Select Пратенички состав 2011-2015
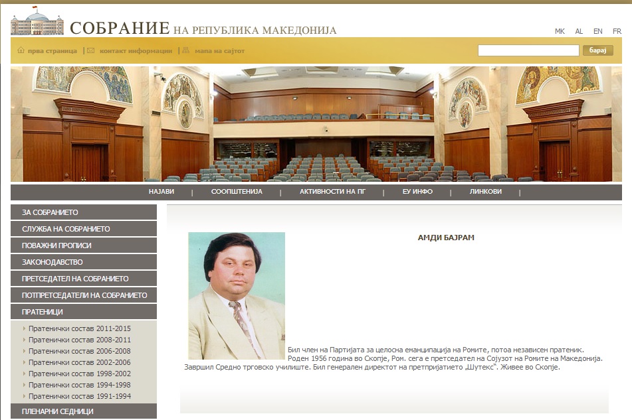The width and height of the screenshot is (632, 420). [x=79, y=328]
